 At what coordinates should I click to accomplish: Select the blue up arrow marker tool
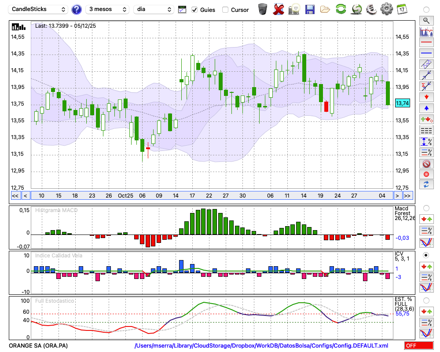[x=426, y=108]
